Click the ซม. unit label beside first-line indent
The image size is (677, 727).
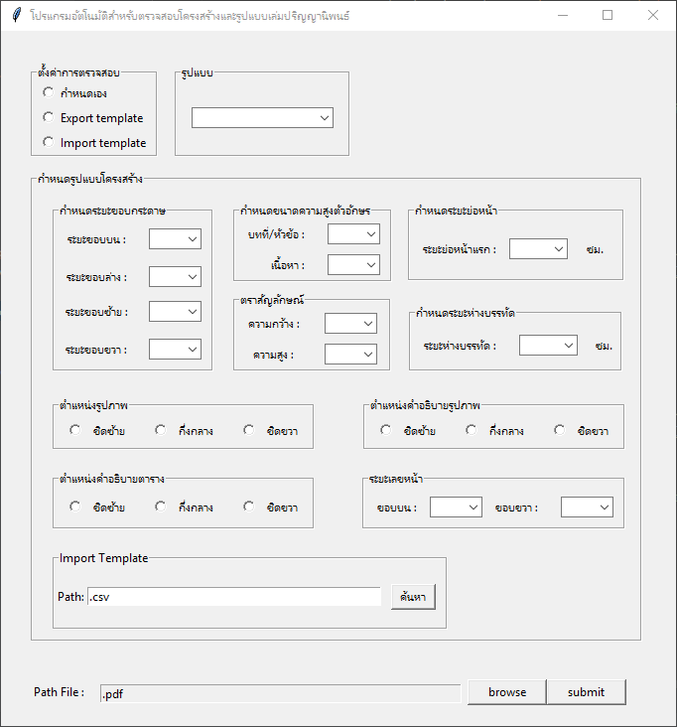click(595, 249)
